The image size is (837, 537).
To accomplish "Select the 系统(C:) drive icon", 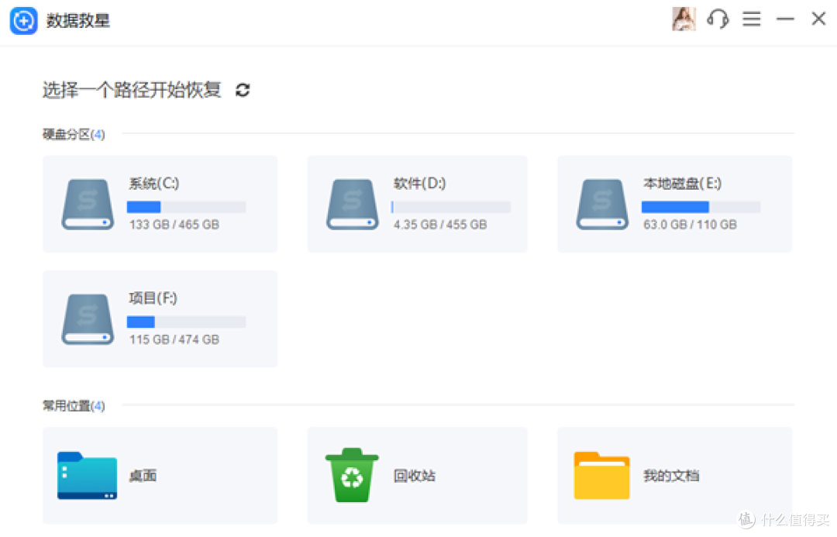I will click(88, 205).
